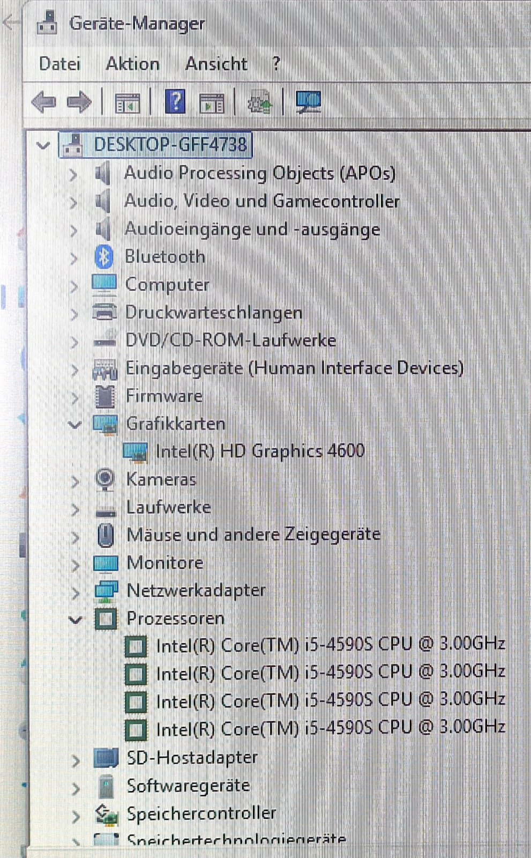Click the Monitore screen icon

106,563
